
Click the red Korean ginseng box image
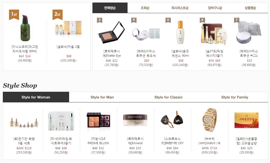point(246,120)
